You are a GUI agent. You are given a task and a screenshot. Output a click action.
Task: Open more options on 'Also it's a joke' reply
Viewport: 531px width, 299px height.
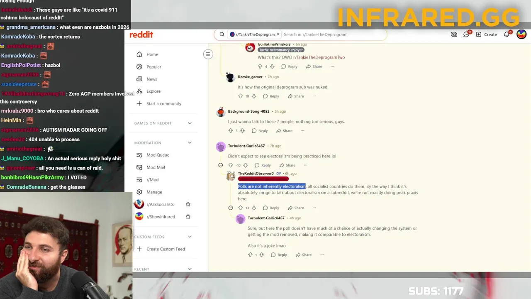coord(322,255)
